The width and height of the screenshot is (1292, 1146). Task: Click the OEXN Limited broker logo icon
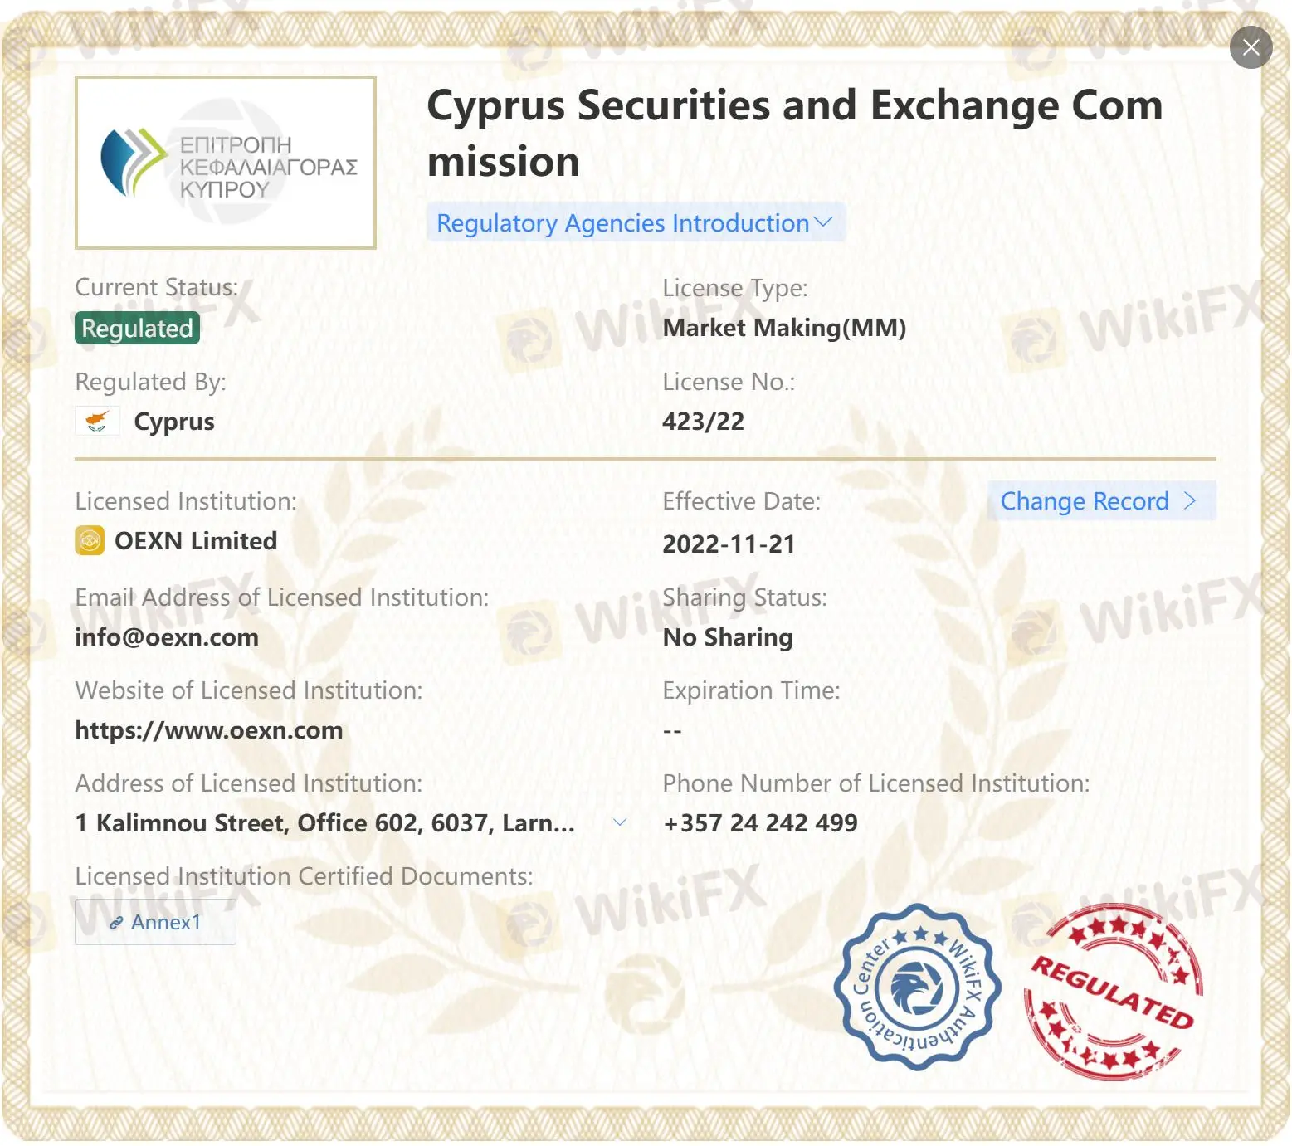coord(90,540)
